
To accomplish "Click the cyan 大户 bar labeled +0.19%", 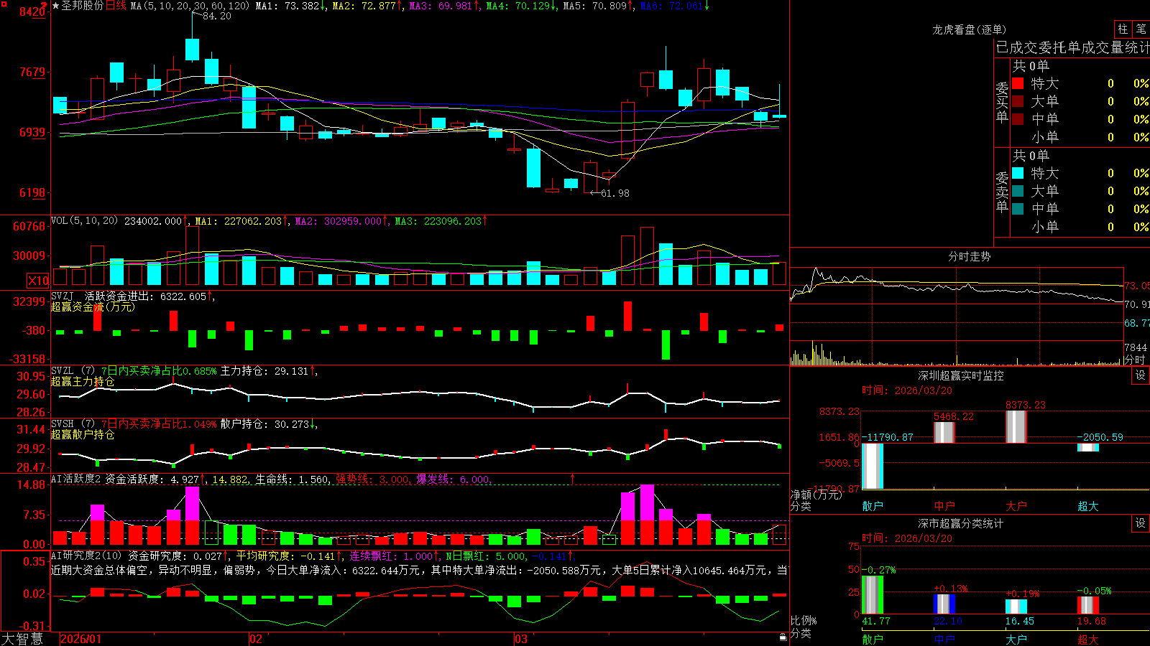I will (x=1016, y=607).
